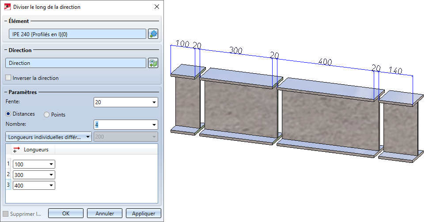Click the Élément section heading
Viewport: 425px width, 222px height.
19,21
